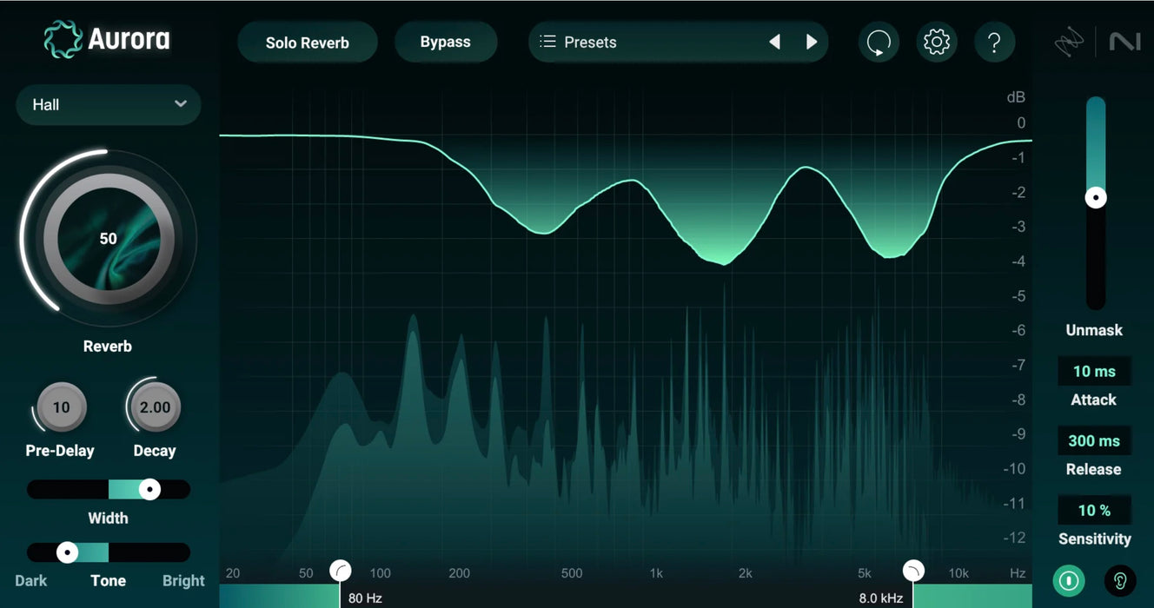Go to the previous preset
This screenshot has height=608, width=1154.
774,41
